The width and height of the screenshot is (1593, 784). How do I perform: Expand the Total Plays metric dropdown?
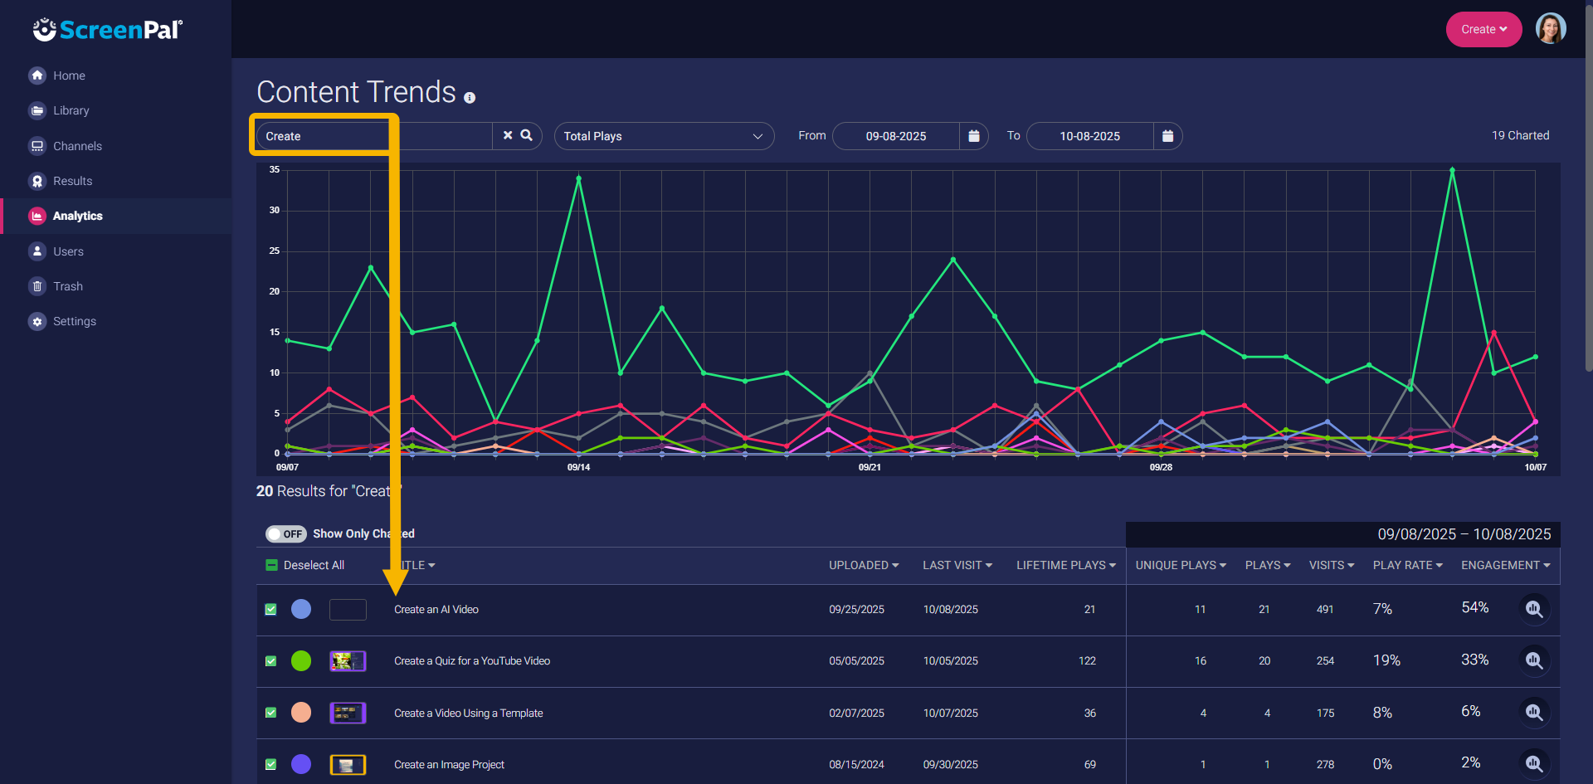pos(664,136)
